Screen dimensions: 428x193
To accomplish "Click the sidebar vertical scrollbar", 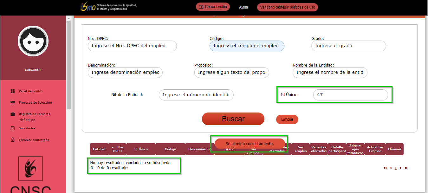I will coord(68,63).
